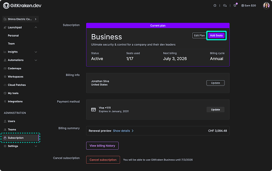
Task: Open the help icon in the header
Action: [215, 5]
